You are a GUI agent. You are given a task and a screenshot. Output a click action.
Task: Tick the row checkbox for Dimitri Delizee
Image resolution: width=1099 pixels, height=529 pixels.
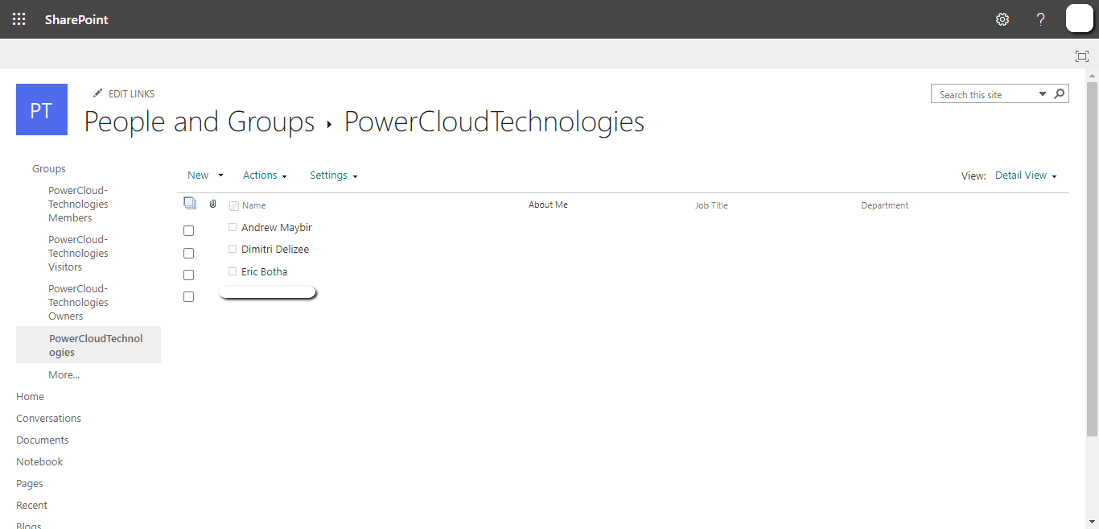tap(189, 253)
